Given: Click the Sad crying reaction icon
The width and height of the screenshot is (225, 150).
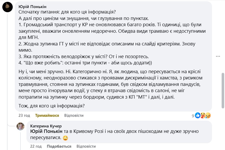Looking at the screenshot, I should [207, 116].
